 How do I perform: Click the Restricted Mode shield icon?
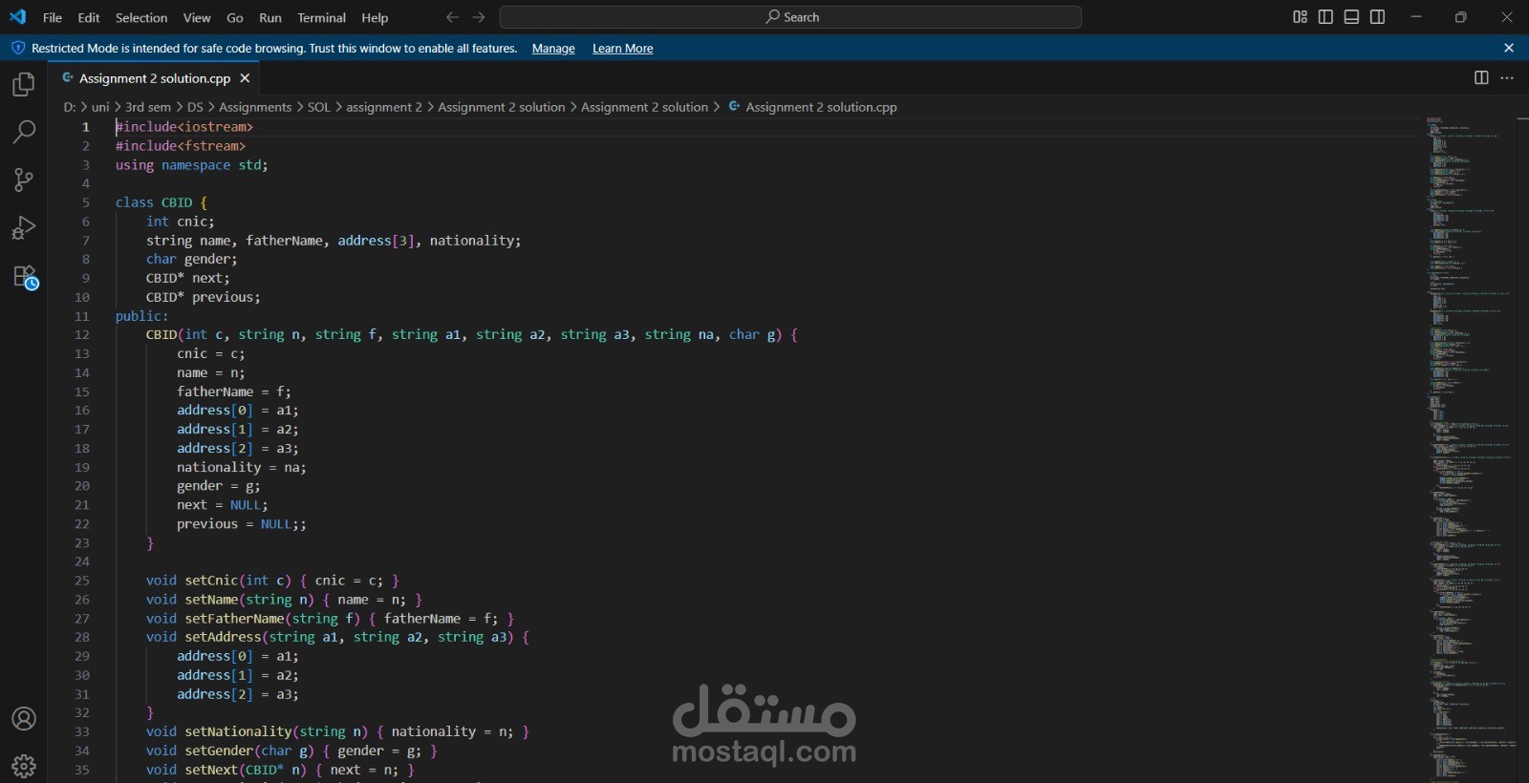click(18, 48)
